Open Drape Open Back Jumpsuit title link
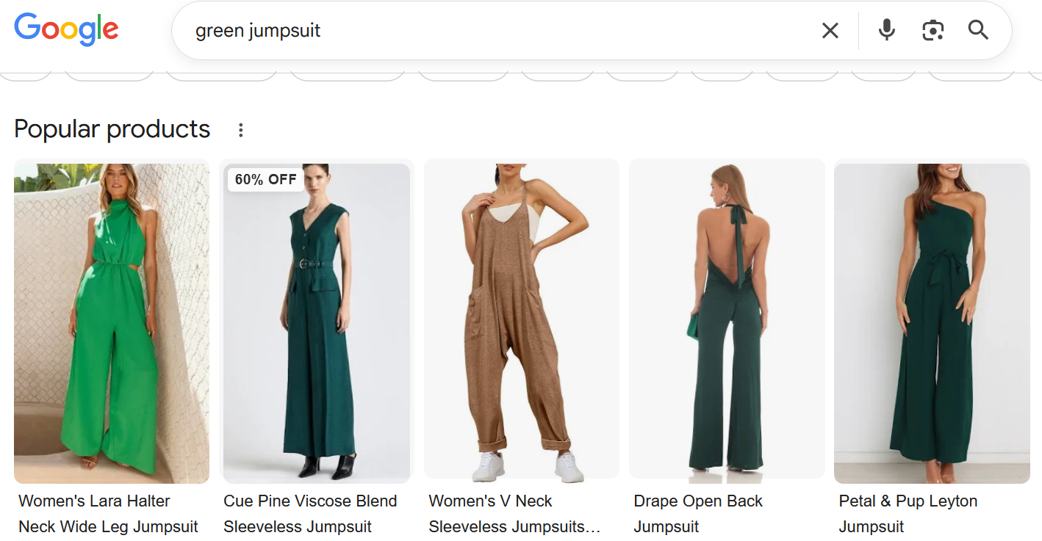 698,514
